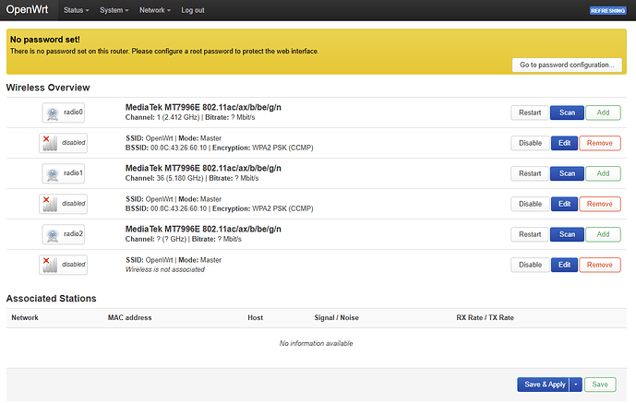Go to password configuration
Viewport: 636px width, 403px height.
coord(567,65)
